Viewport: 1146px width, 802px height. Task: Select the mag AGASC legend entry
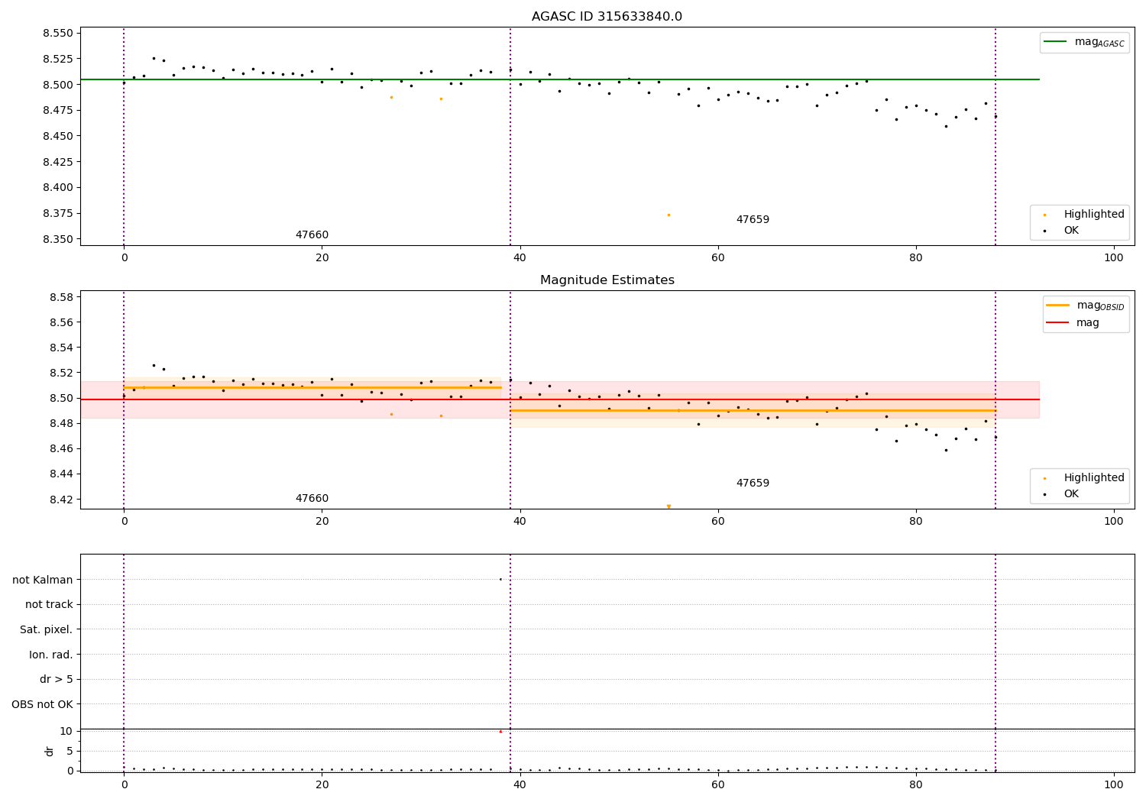pyautogui.click(x=1084, y=43)
